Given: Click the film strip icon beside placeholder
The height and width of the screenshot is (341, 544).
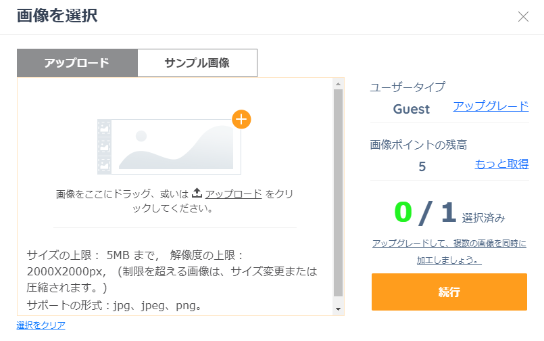Looking at the screenshot, I should [x=104, y=147].
